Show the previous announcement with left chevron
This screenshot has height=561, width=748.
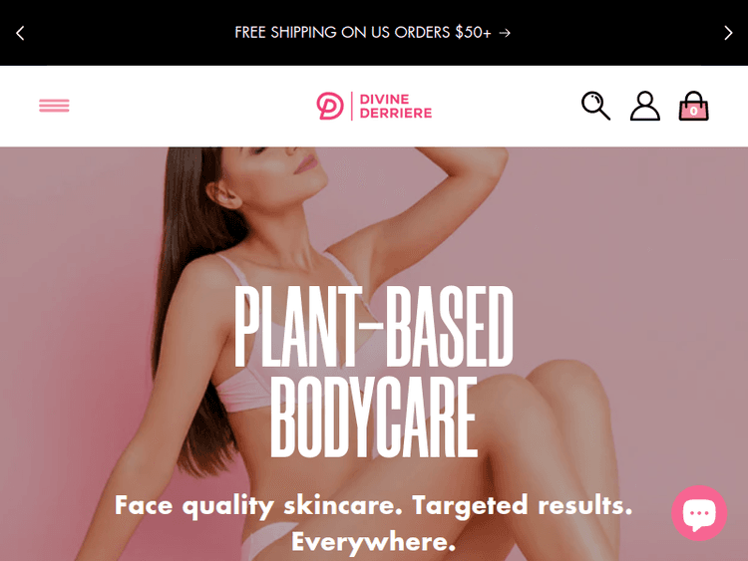pos(20,33)
